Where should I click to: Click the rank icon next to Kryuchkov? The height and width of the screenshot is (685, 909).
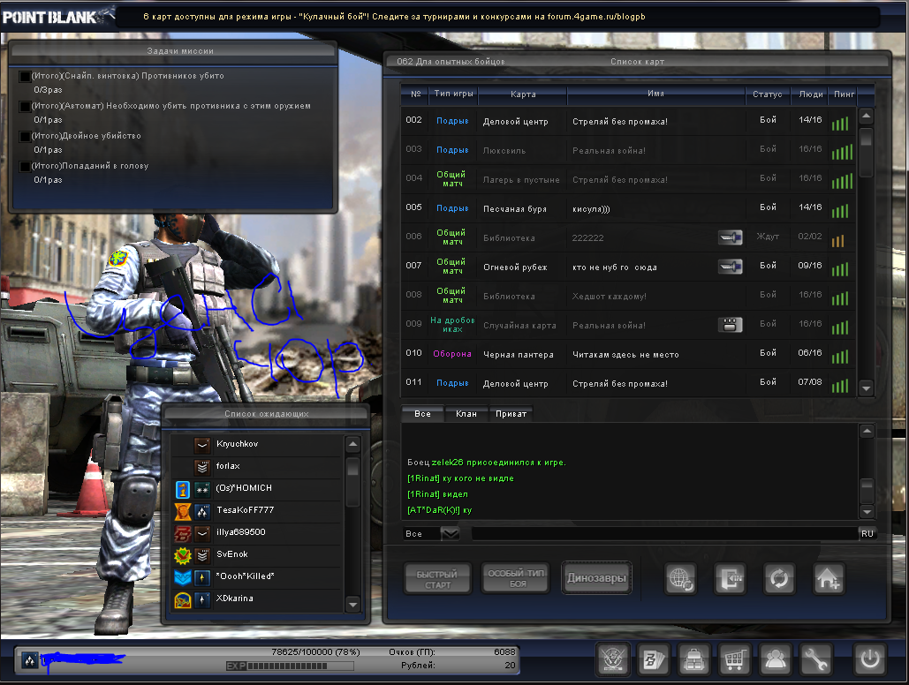(202, 445)
